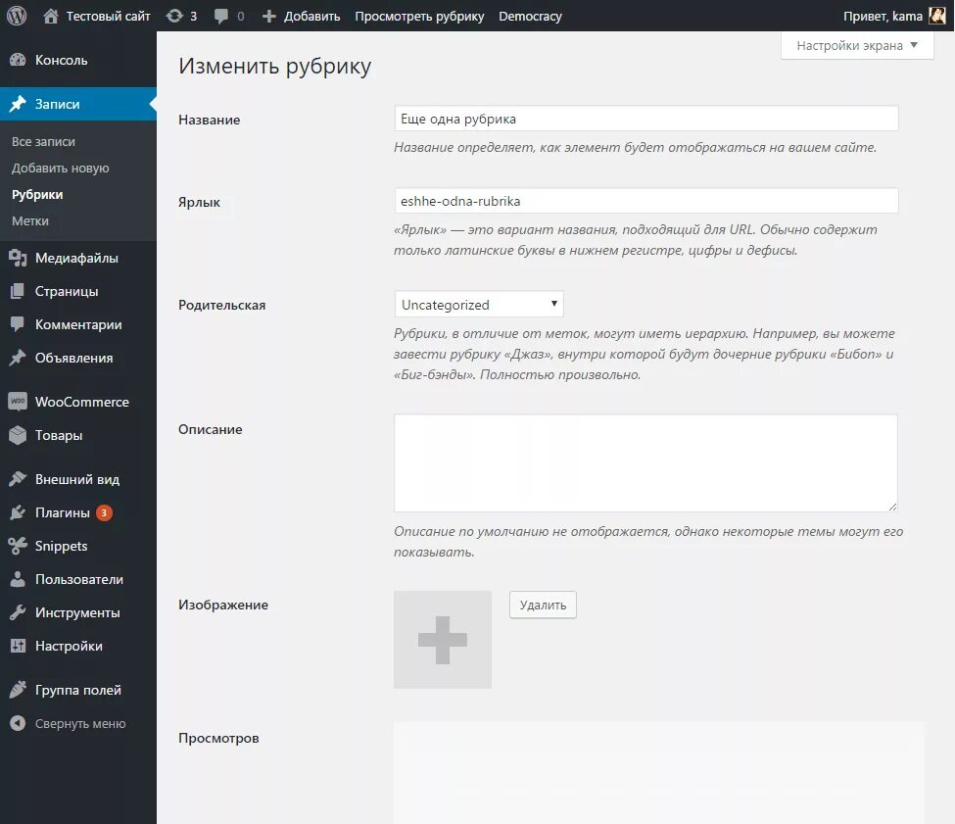
Task: Click the Просмотров field area
Action: (x=659, y=773)
